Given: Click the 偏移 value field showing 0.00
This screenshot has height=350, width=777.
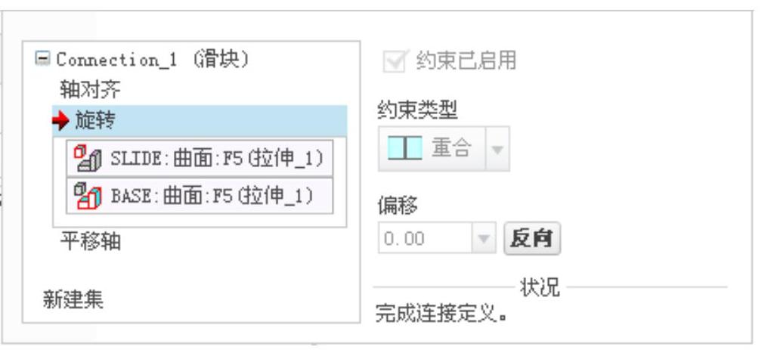Looking at the screenshot, I should pyautogui.click(x=426, y=238).
